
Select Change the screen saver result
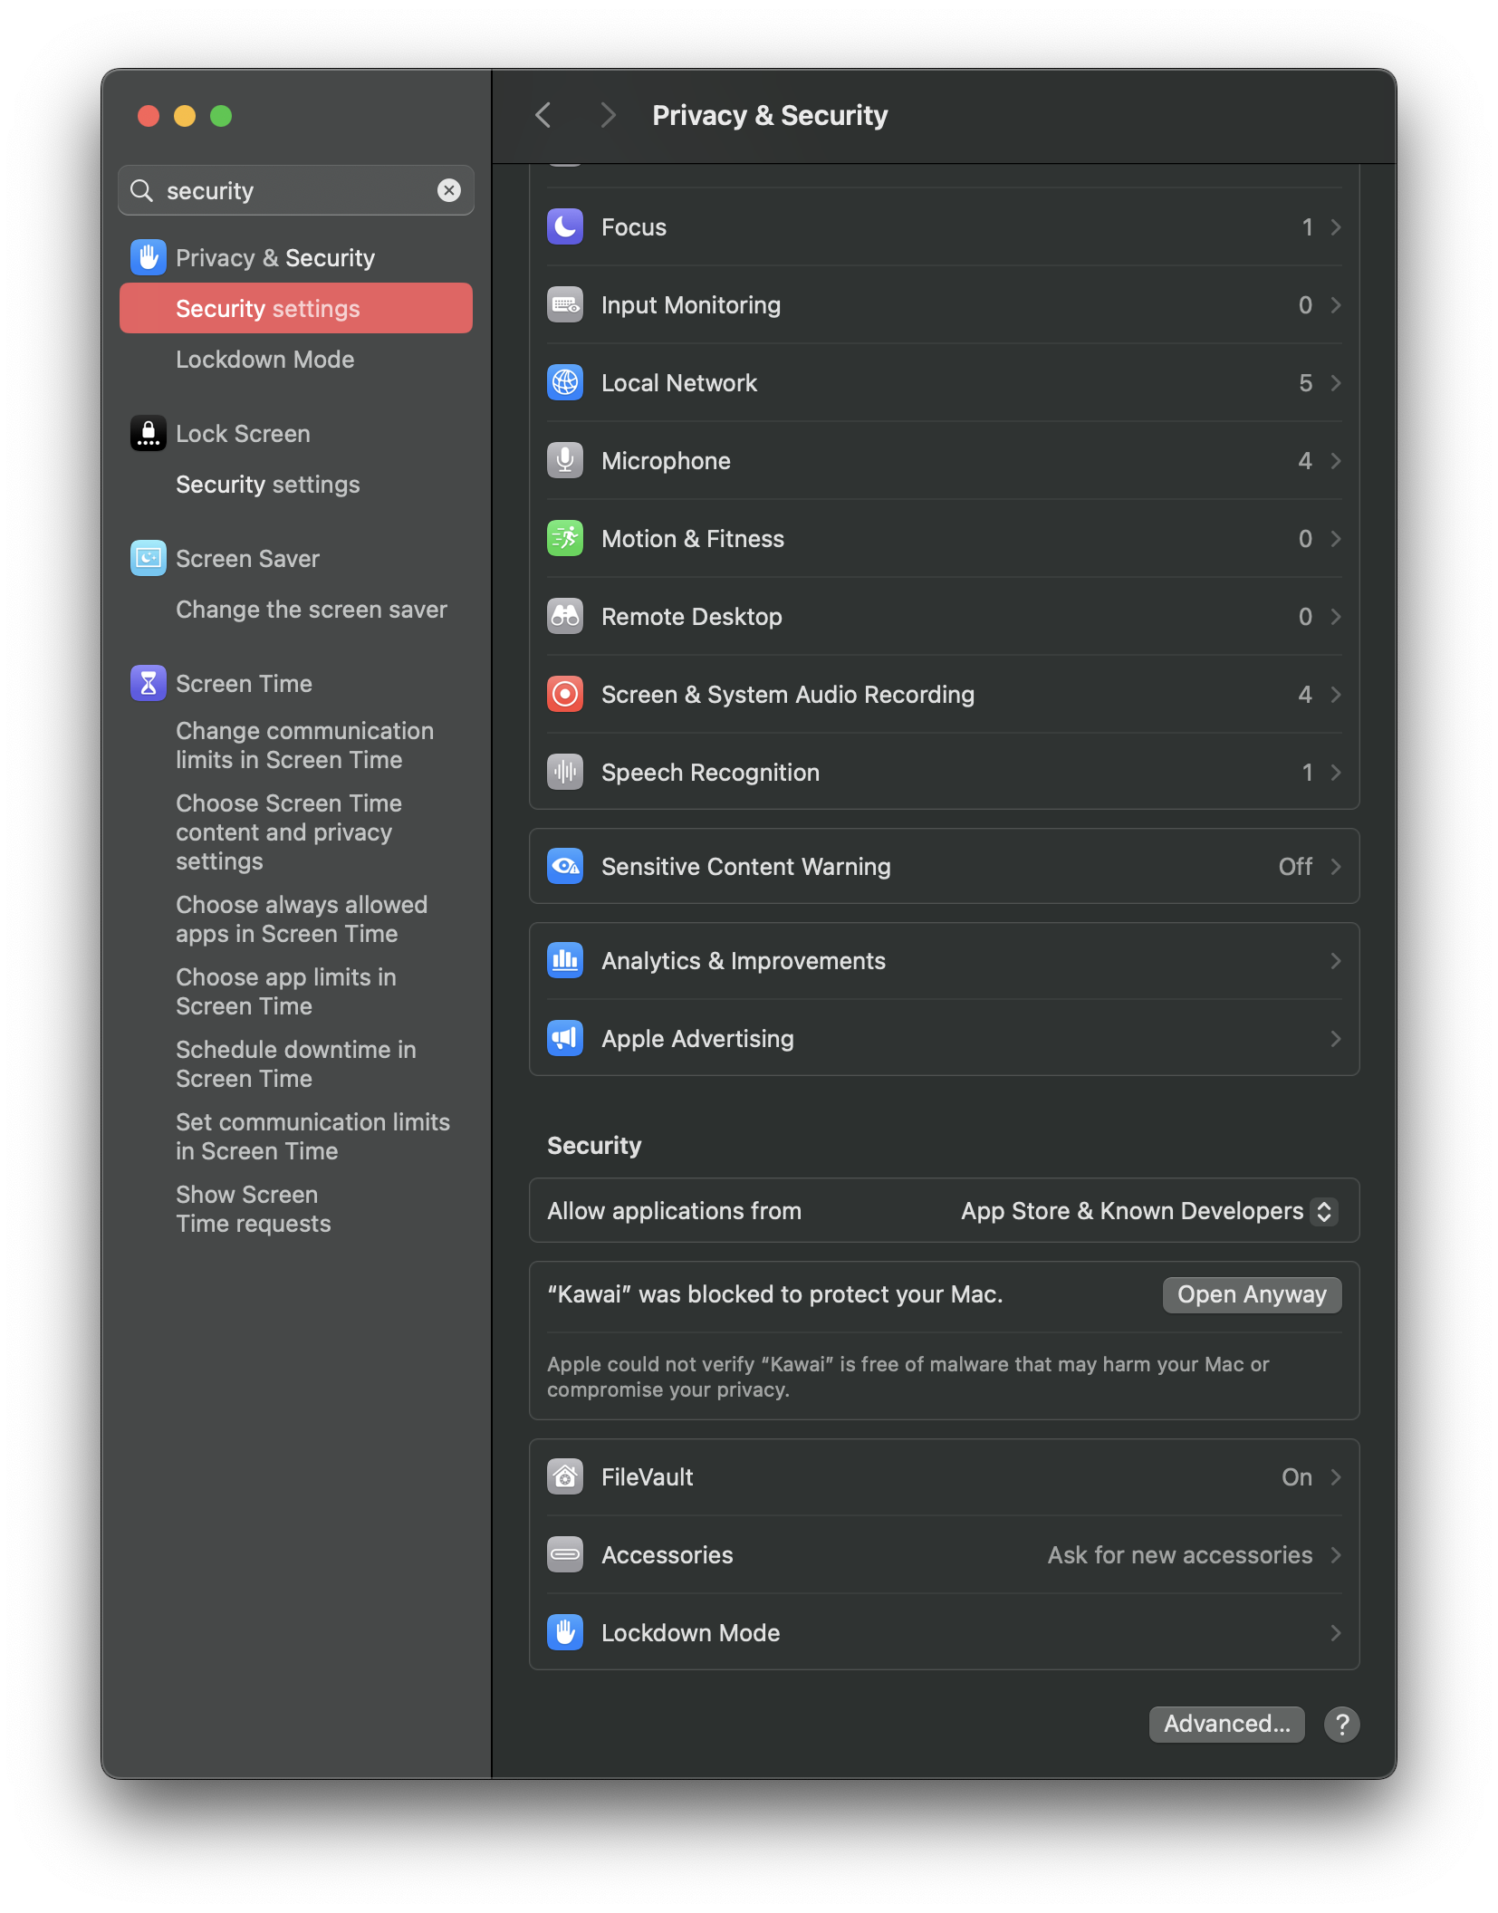pos(311,610)
